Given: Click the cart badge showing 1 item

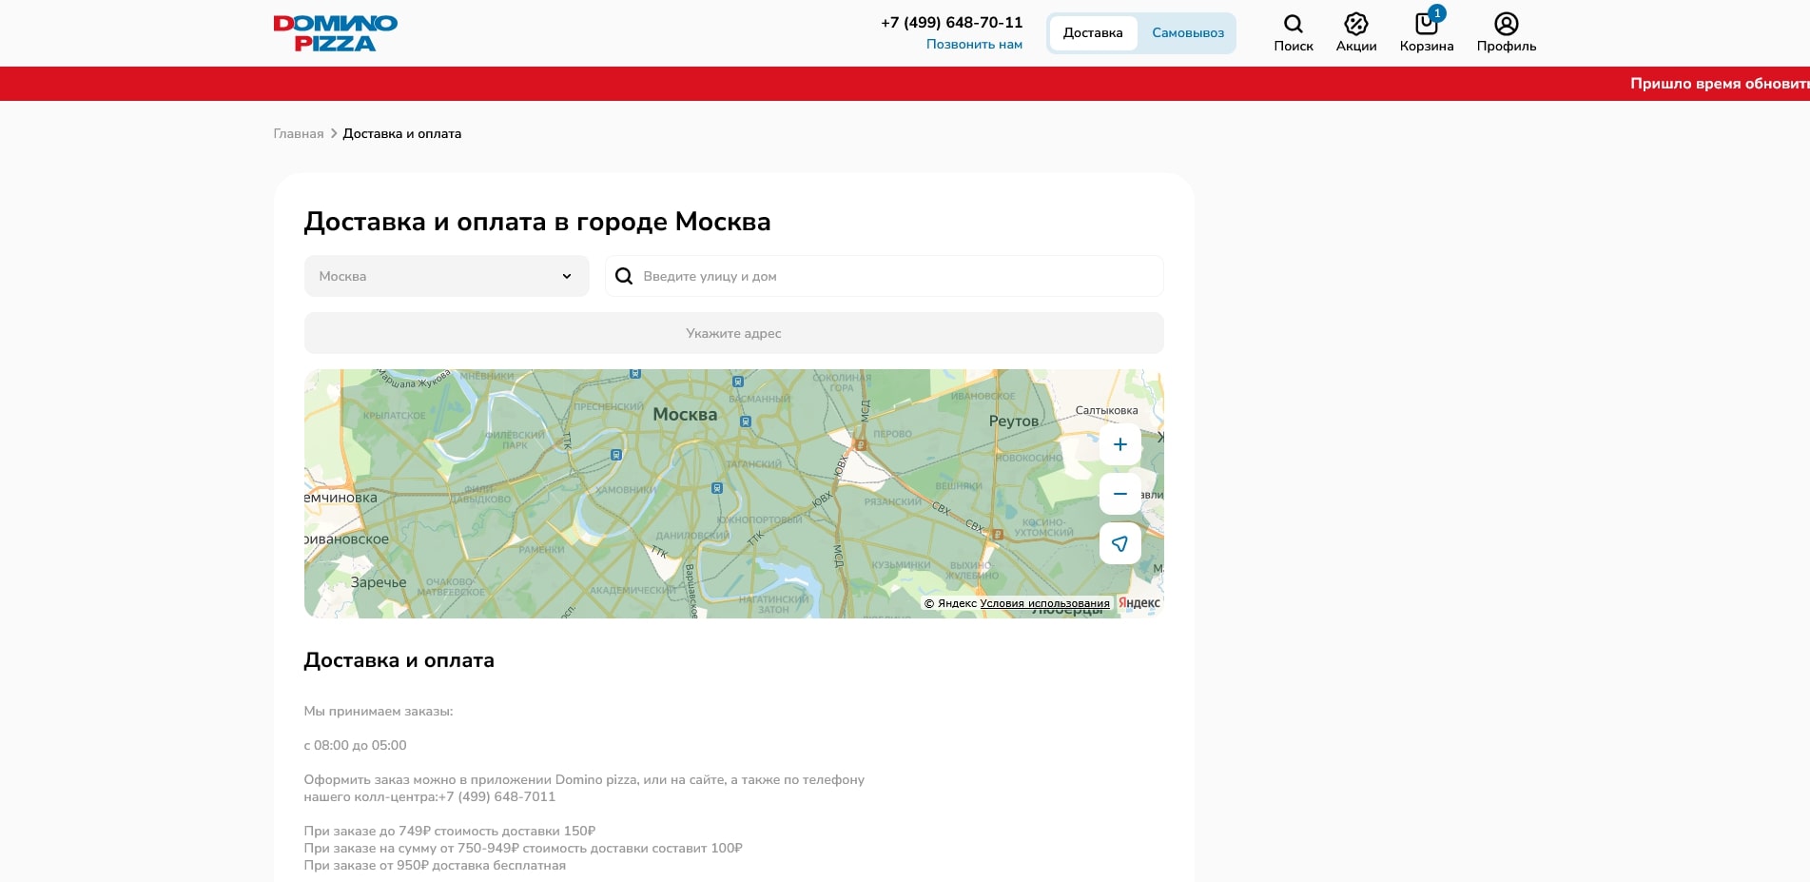Looking at the screenshot, I should [x=1436, y=12].
